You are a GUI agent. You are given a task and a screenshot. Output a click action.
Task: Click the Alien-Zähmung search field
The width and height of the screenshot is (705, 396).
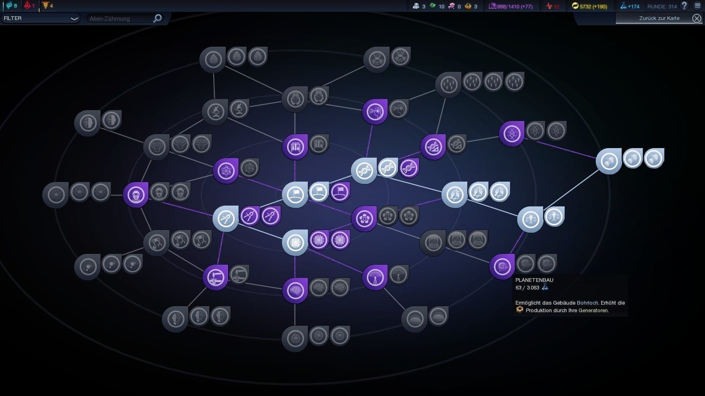tap(120, 18)
